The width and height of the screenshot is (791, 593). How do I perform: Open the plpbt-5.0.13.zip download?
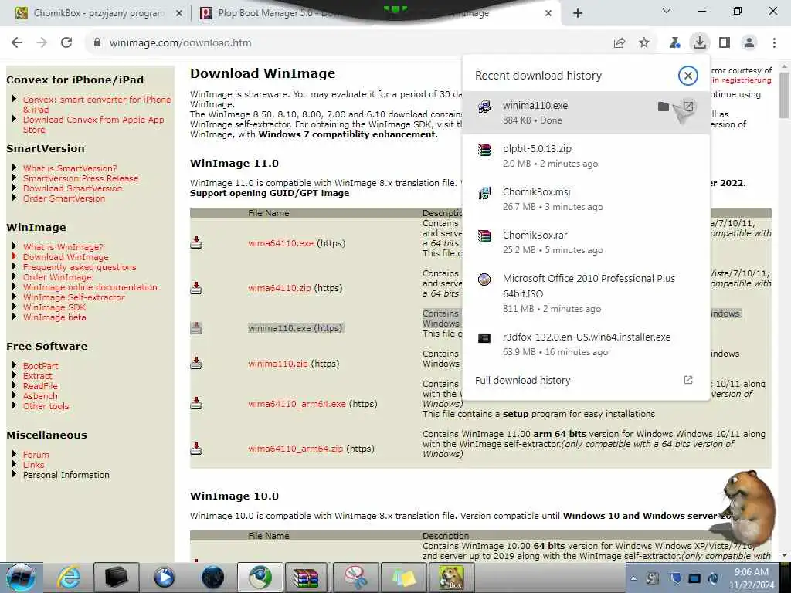pos(586,156)
